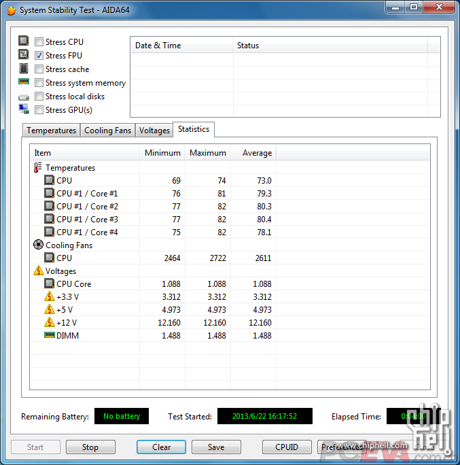Click the Stop button
460x465 pixels.
coord(90,447)
